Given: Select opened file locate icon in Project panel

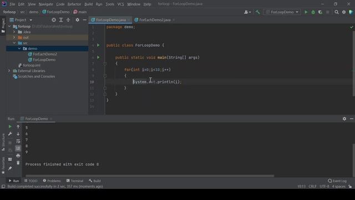Looking at the screenshot, I should pyautogui.click(x=54, y=20).
